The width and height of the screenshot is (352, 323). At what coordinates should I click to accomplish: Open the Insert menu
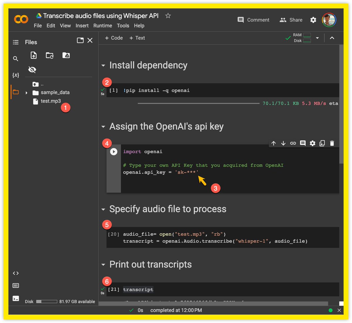click(x=82, y=25)
